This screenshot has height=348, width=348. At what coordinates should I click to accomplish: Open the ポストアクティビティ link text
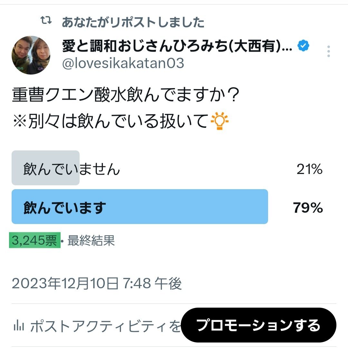pyautogui.click(x=105, y=326)
